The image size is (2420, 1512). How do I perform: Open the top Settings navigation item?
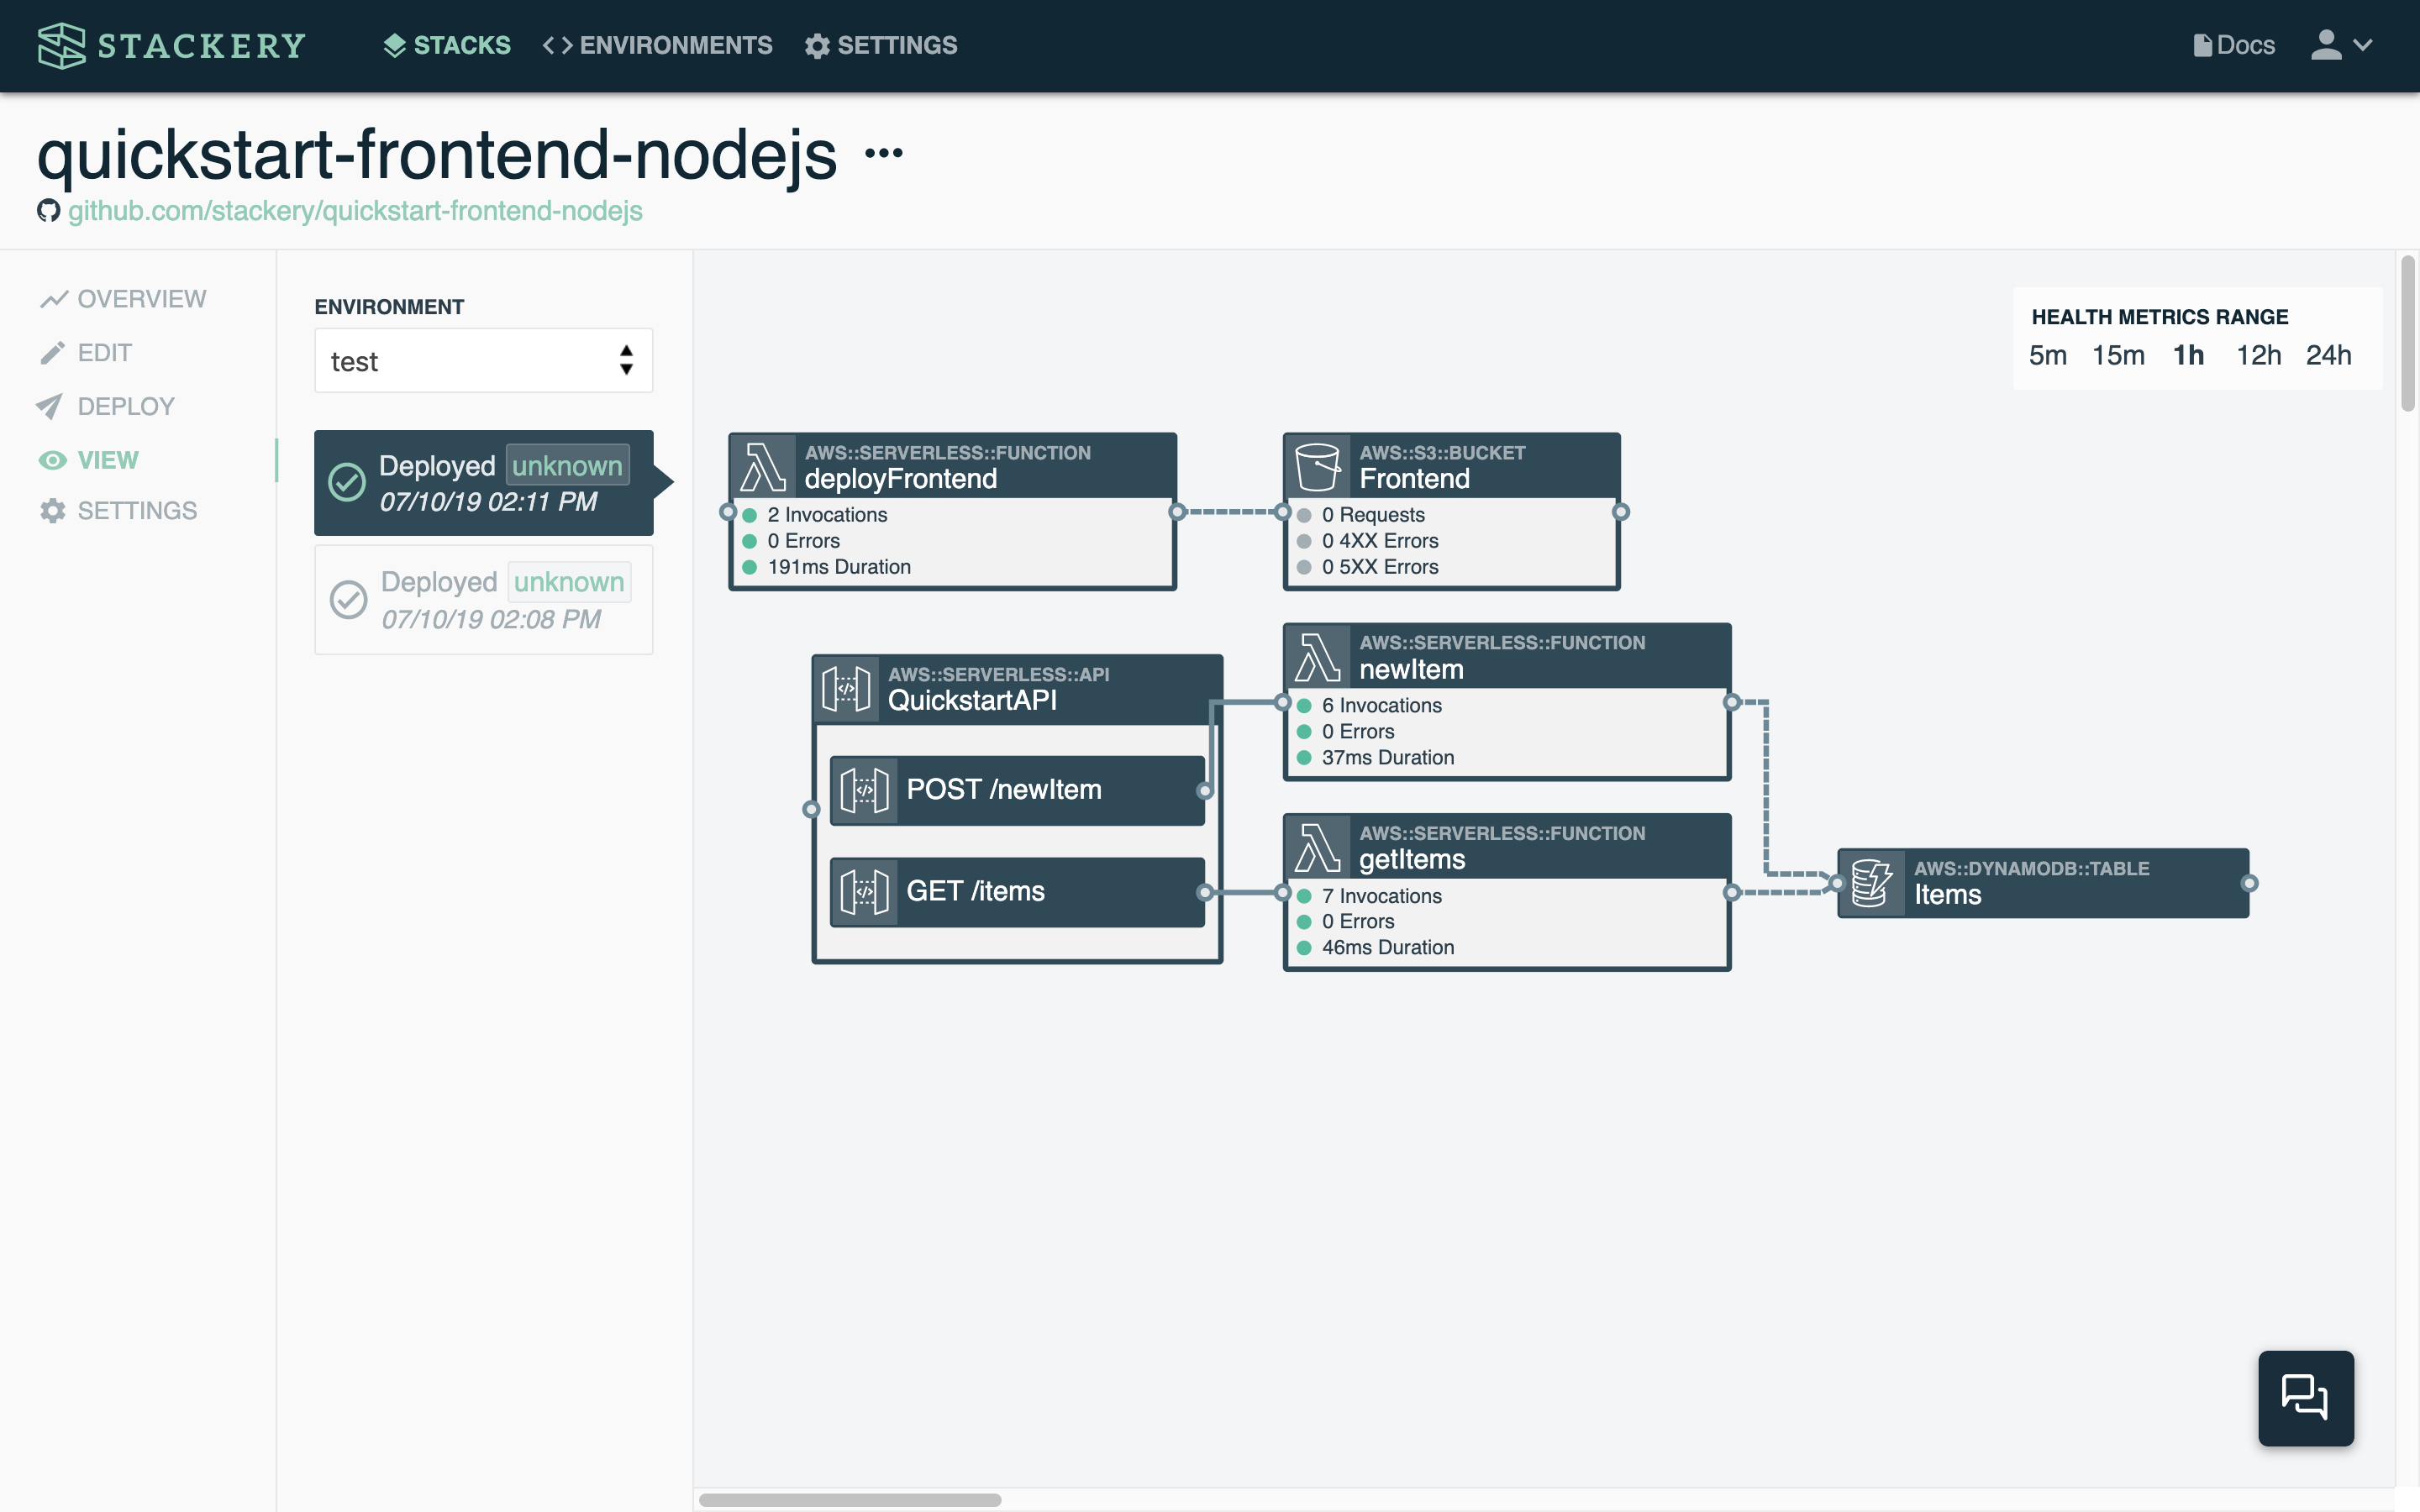point(881,45)
